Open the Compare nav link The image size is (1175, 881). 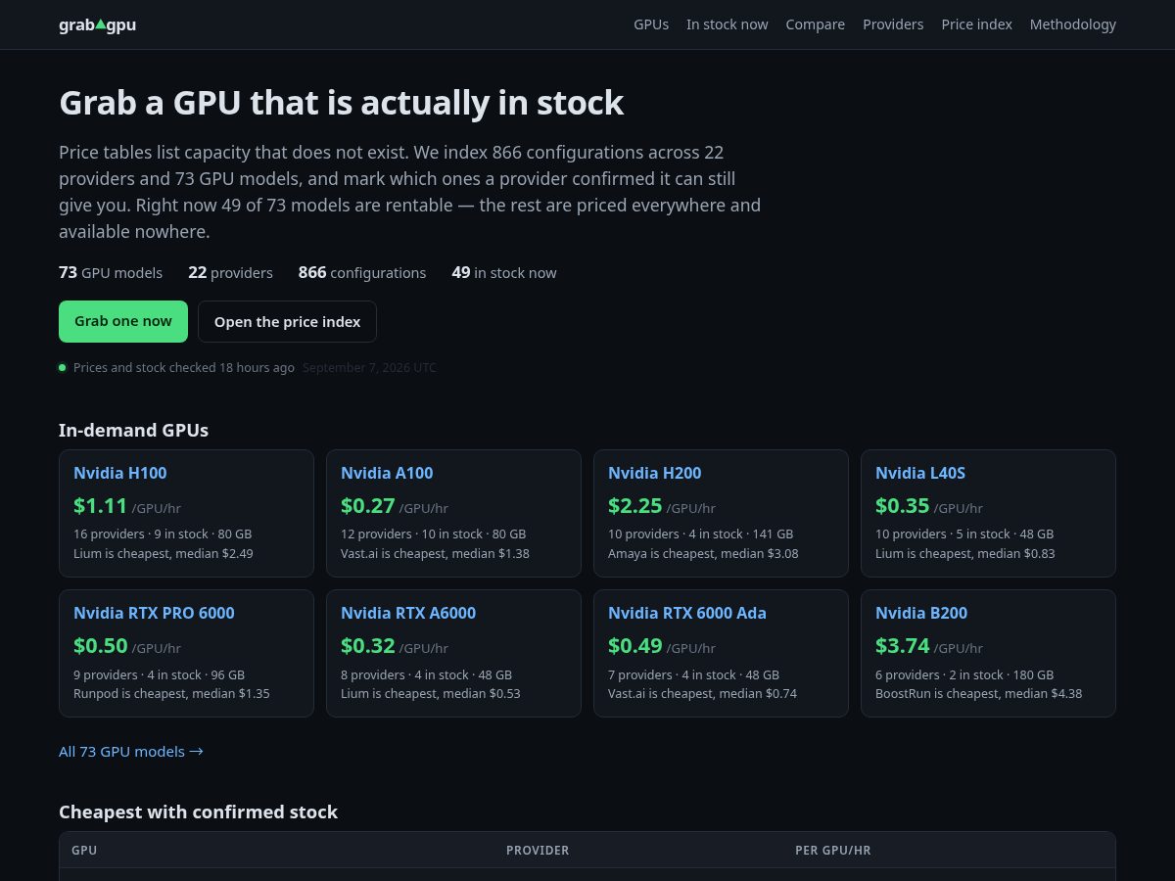click(815, 24)
